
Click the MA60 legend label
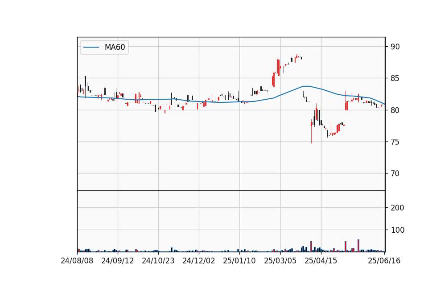click(x=115, y=47)
